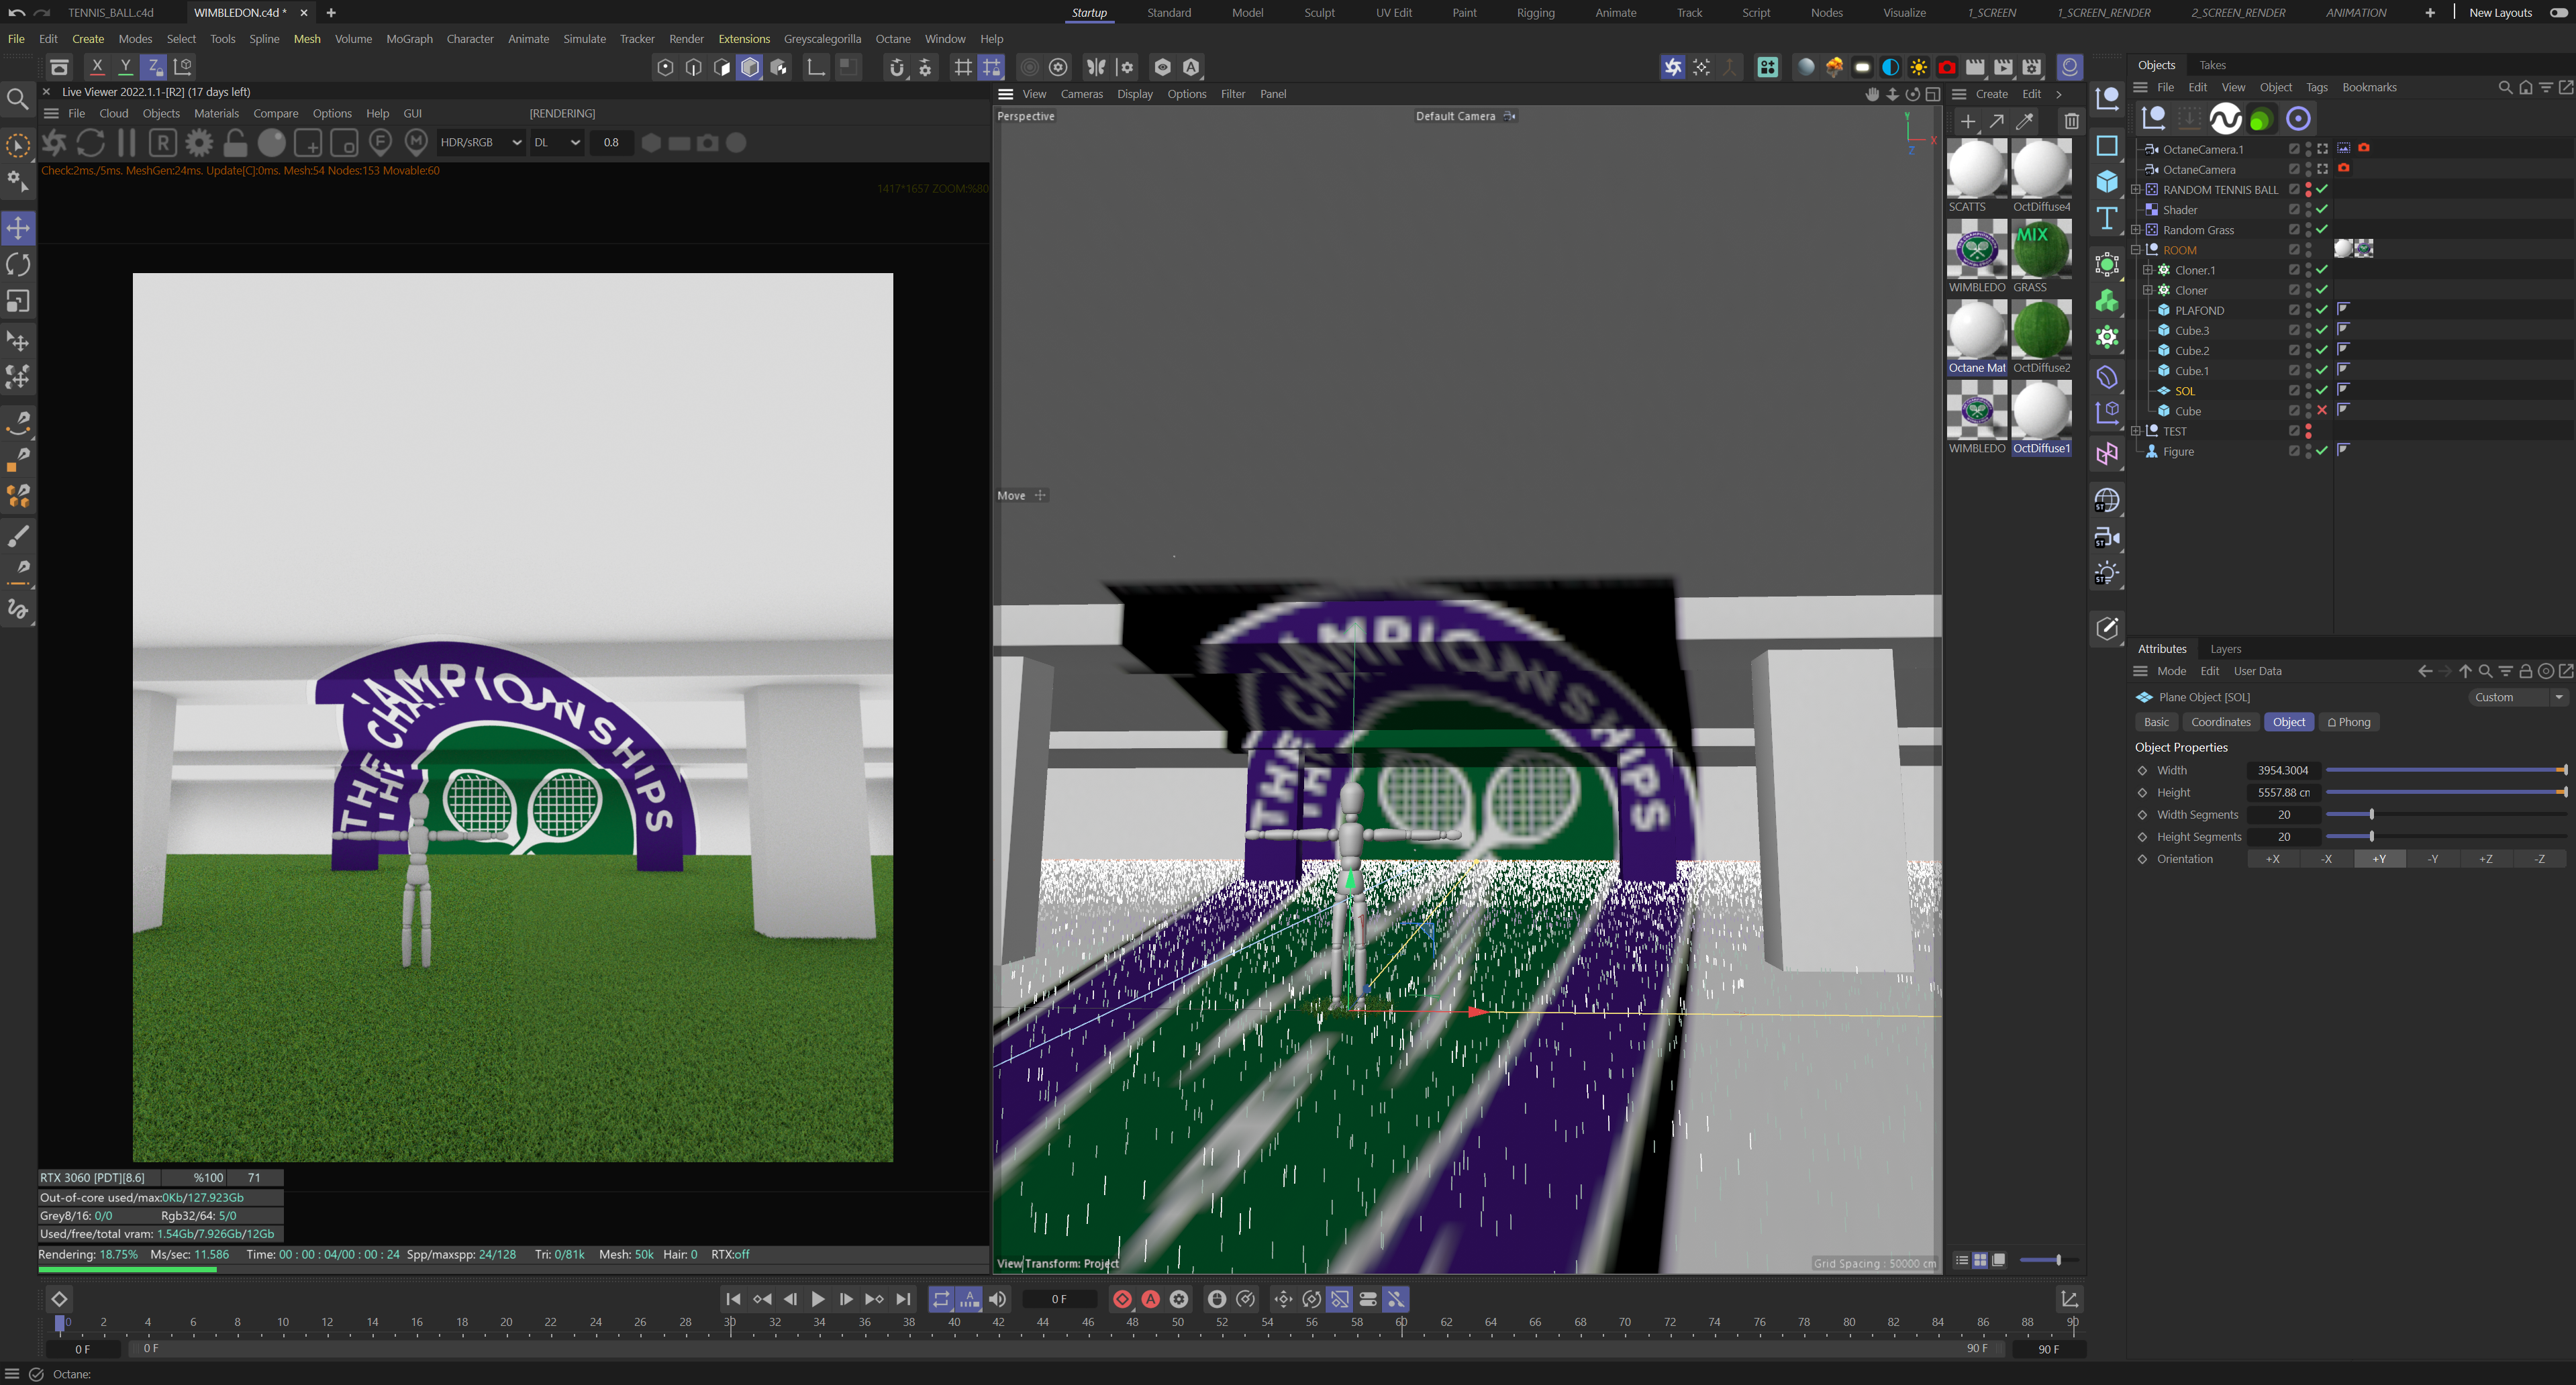Adjust the Width Segments slider
Image resolution: width=2576 pixels, height=1385 pixels.
[x=2371, y=815]
